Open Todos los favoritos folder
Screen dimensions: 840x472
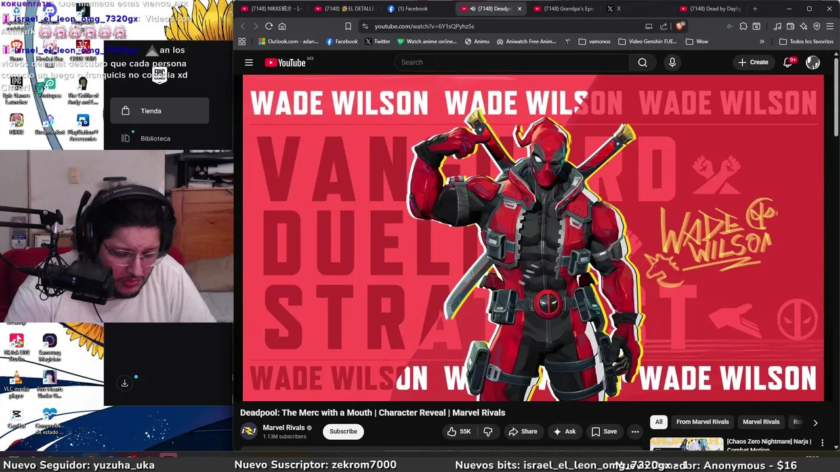[x=807, y=41]
